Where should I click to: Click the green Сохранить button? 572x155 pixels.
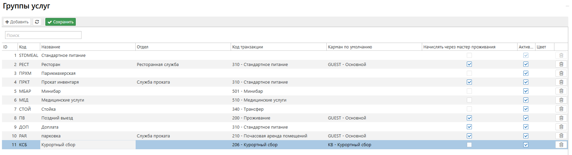61,22
